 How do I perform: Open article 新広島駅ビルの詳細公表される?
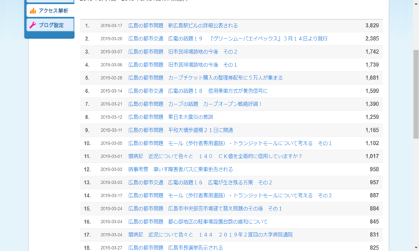pos(183,26)
